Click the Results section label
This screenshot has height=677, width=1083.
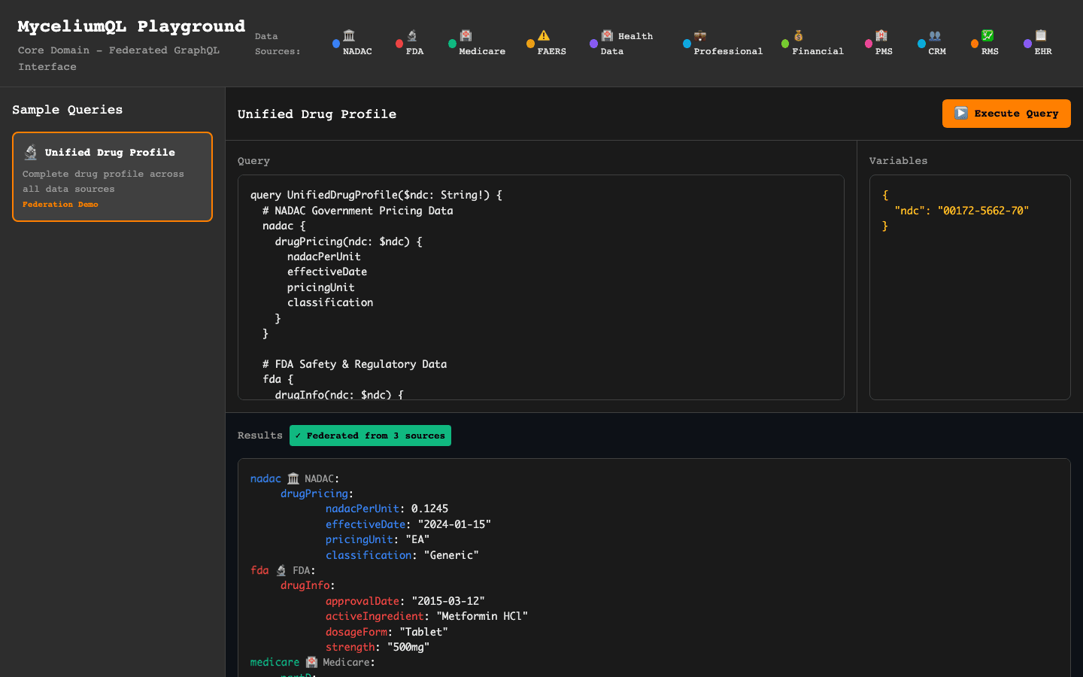260,436
